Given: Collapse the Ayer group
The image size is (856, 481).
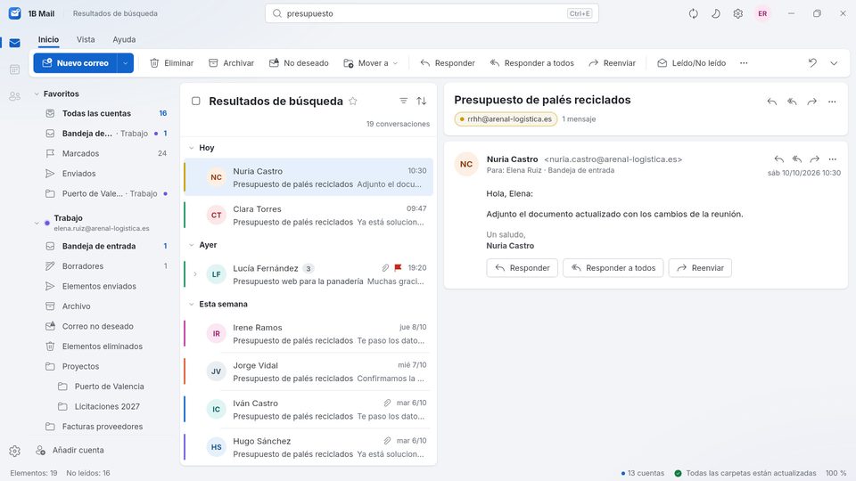Looking at the screenshot, I should [x=192, y=245].
